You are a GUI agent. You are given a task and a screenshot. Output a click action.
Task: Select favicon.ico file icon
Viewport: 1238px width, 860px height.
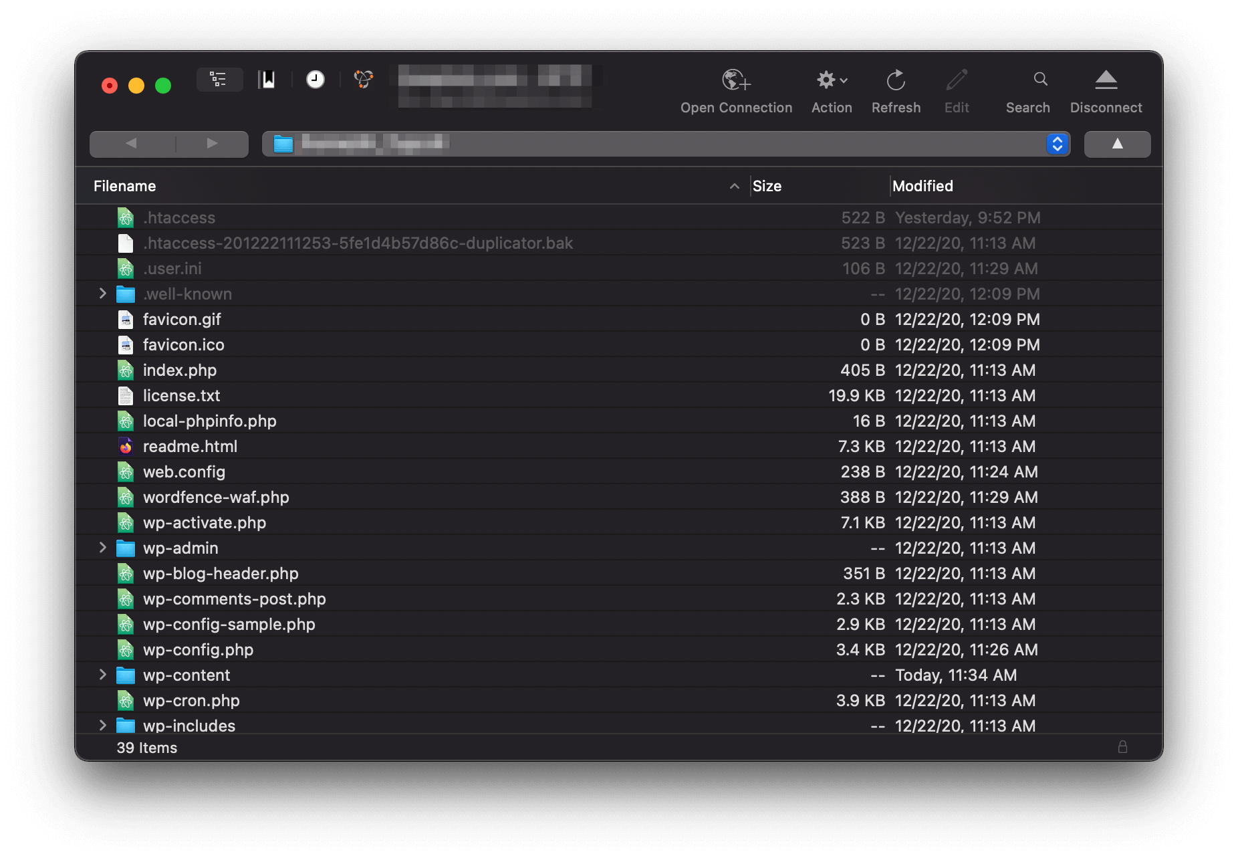click(126, 344)
